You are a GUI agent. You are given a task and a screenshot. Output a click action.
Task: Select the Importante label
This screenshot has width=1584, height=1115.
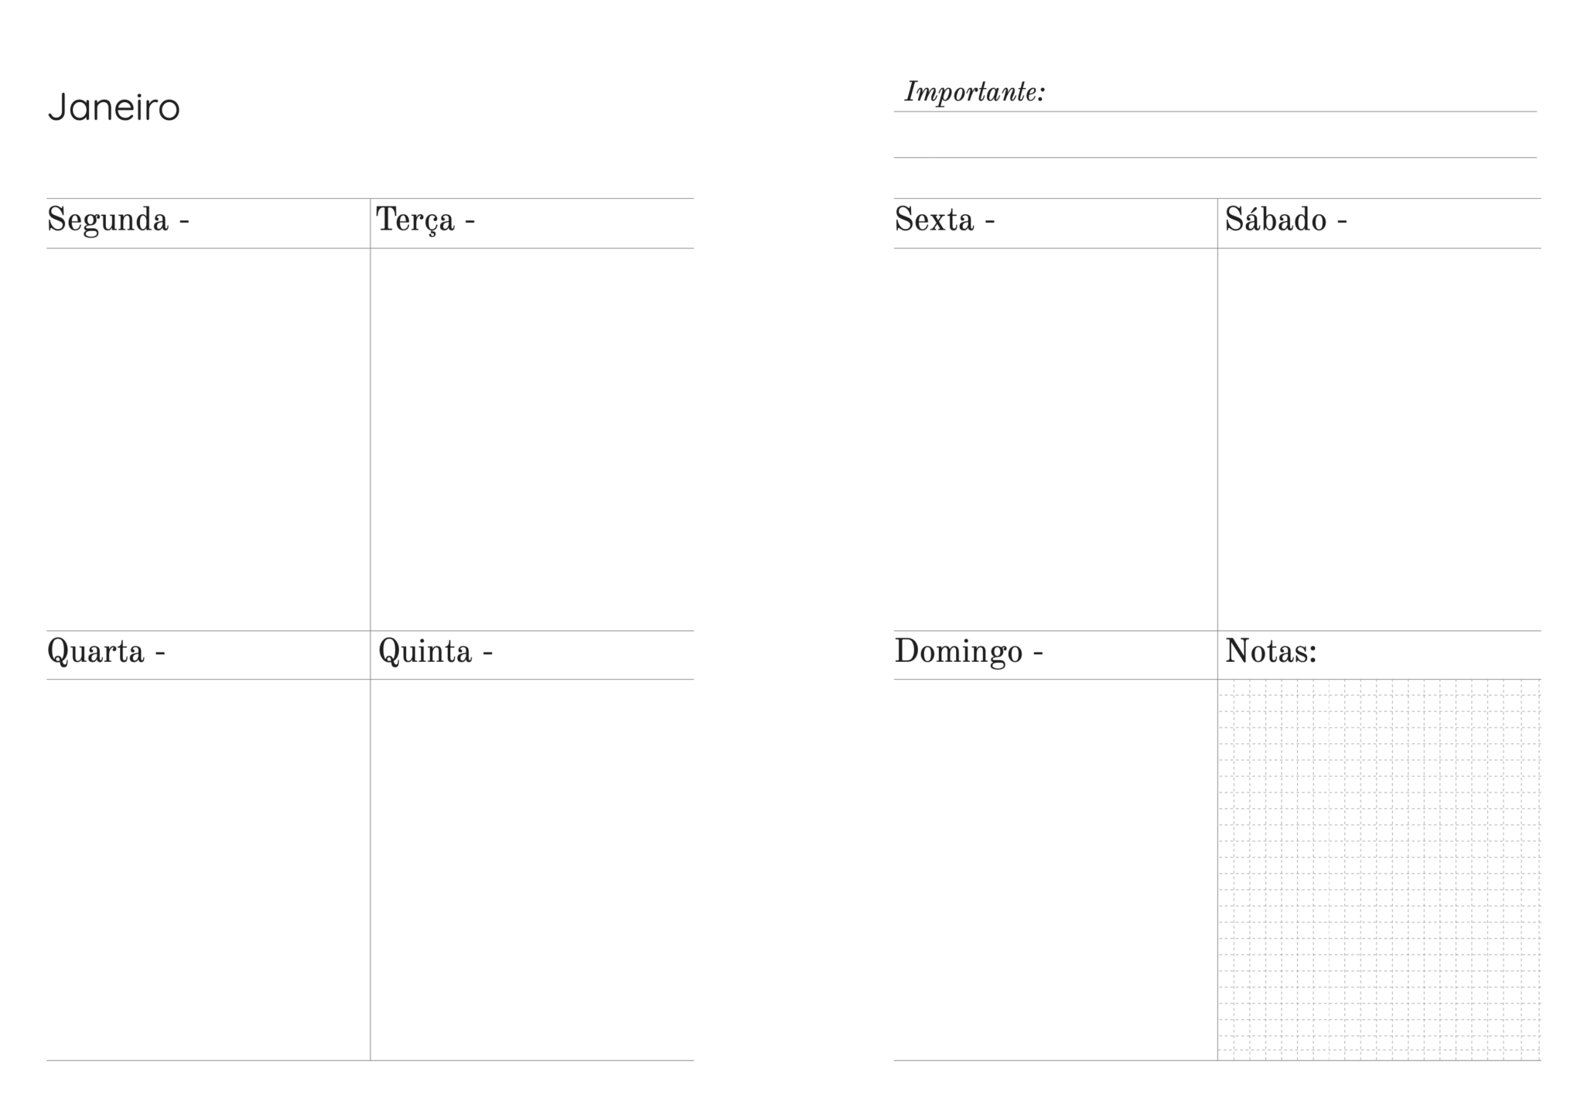click(975, 93)
